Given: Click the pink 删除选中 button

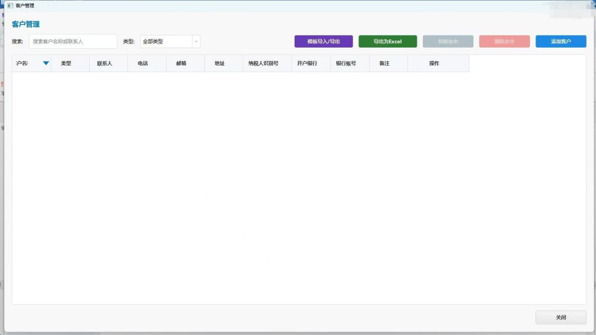Looking at the screenshot, I should [504, 42].
